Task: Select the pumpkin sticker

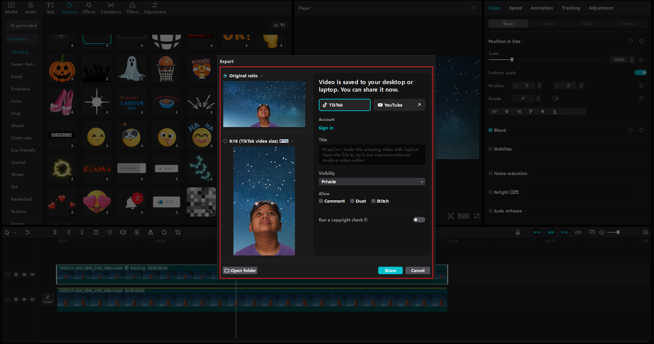Action: pyautogui.click(x=62, y=68)
